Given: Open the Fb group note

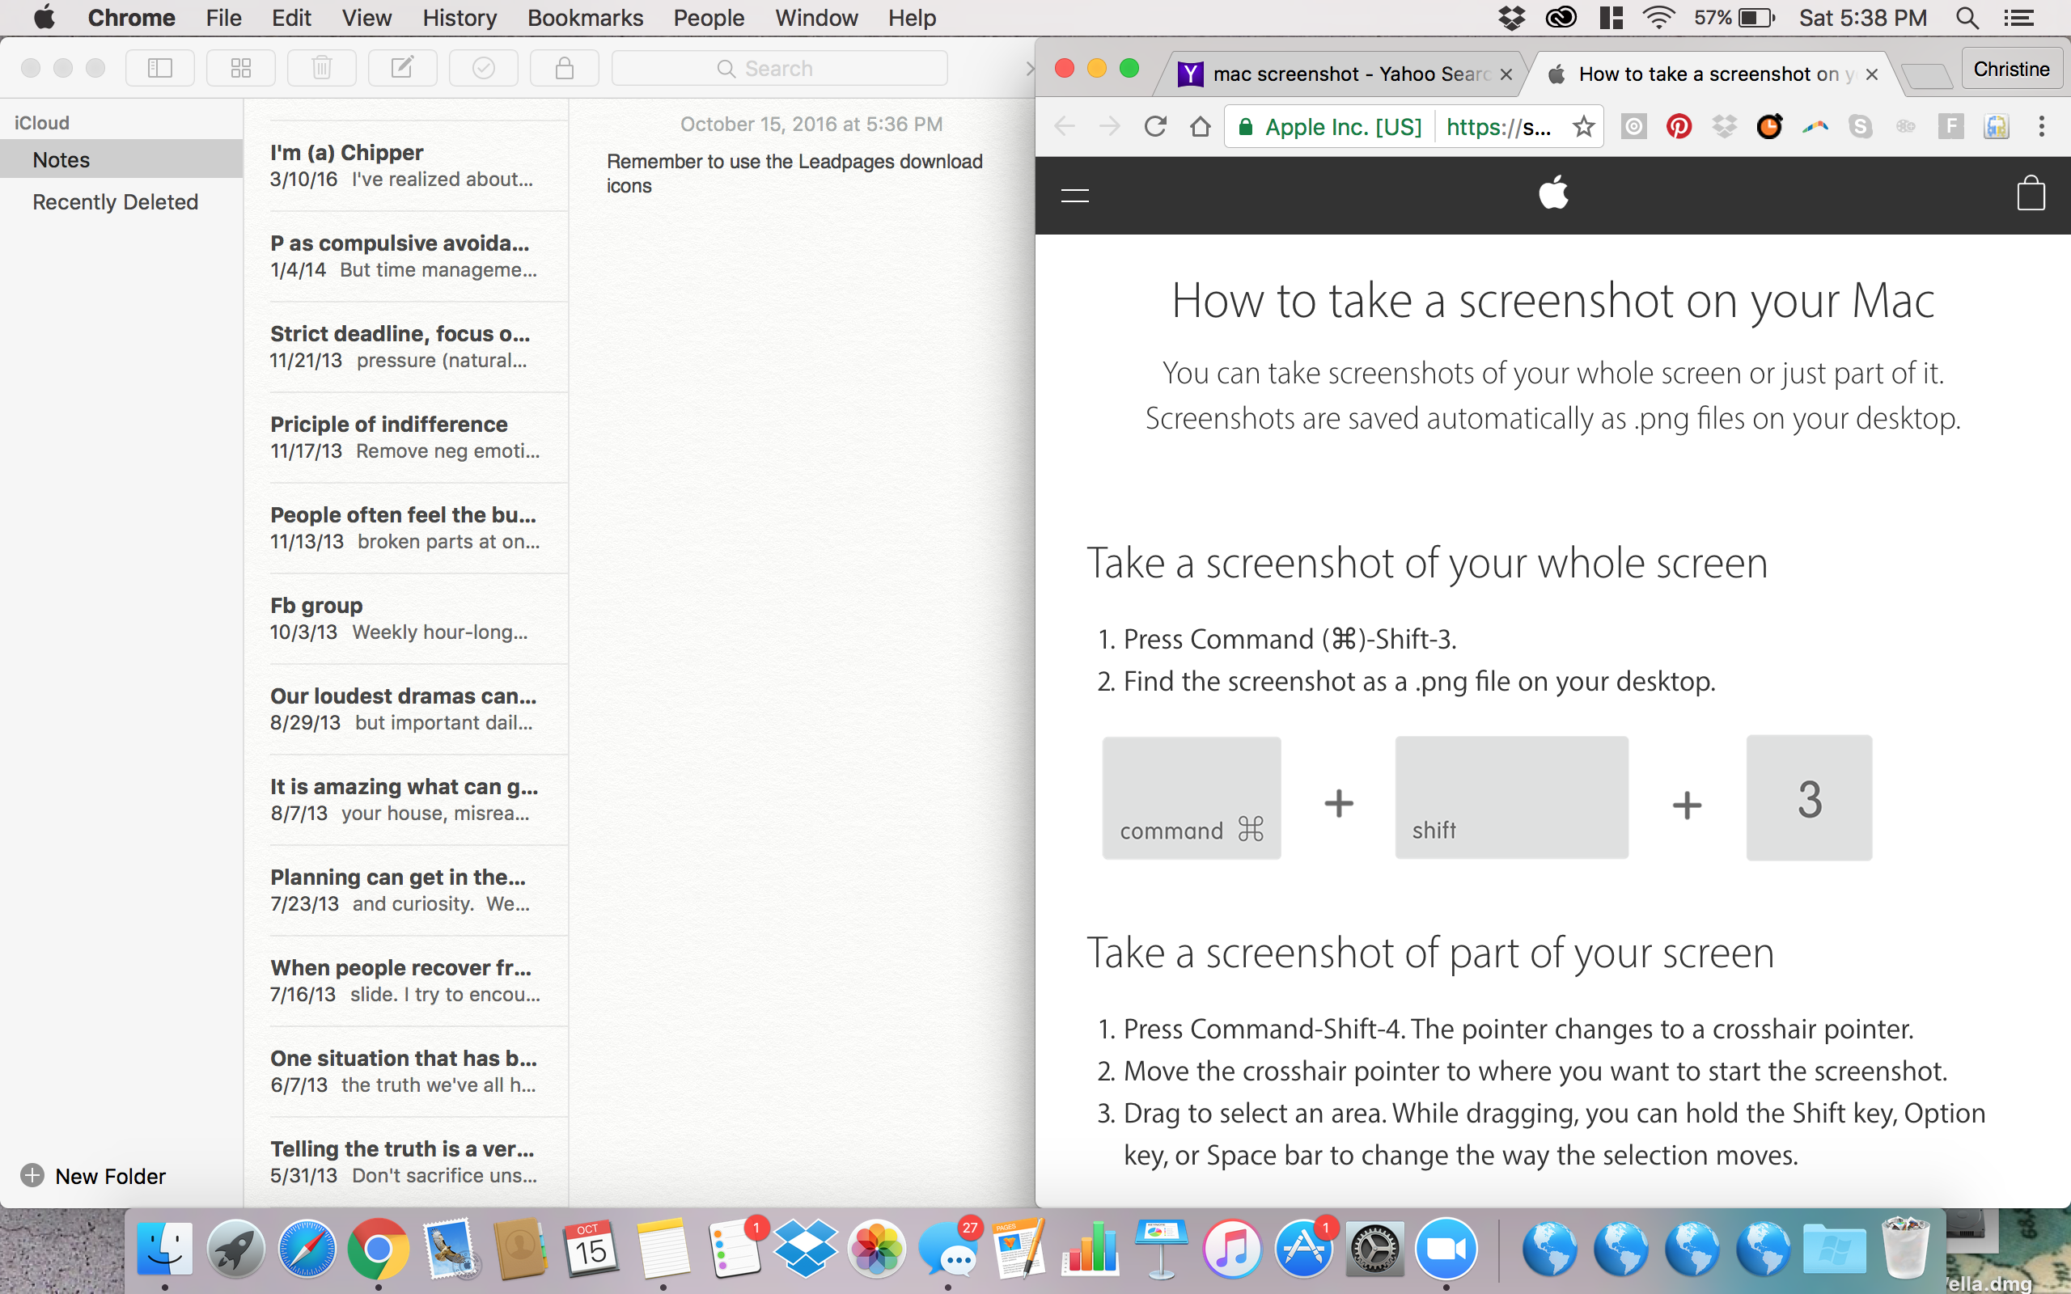Looking at the screenshot, I should pos(405,619).
